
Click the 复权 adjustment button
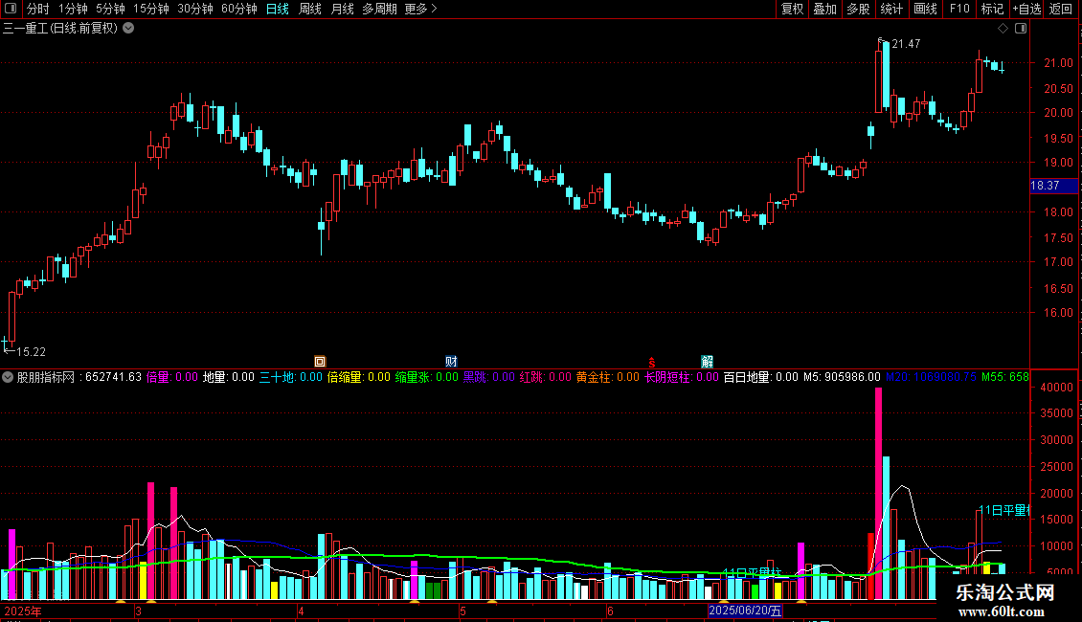pyautogui.click(x=792, y=9)
